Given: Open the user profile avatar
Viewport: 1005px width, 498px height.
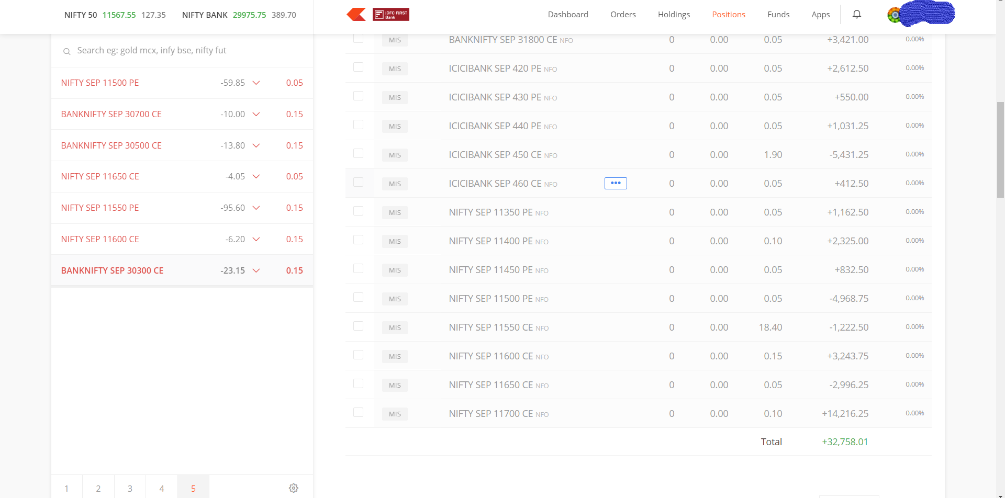Looking at the screenshot, I should [894, 15].
